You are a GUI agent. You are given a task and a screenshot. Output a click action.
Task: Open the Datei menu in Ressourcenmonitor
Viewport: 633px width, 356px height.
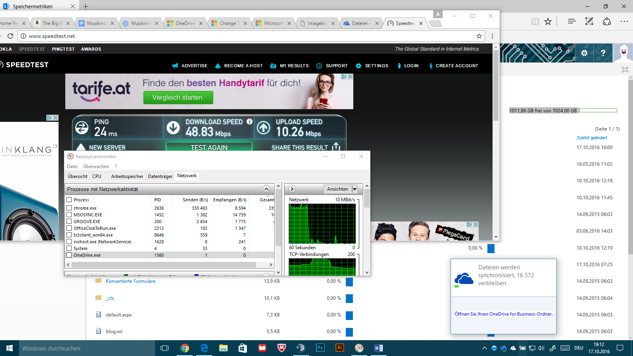pos(72,167)
